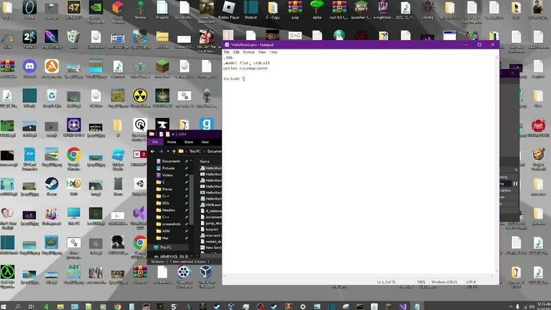Open the Portal desktop shortcut
The height and width of the screenshot is (310, 551).
(30, 9)
